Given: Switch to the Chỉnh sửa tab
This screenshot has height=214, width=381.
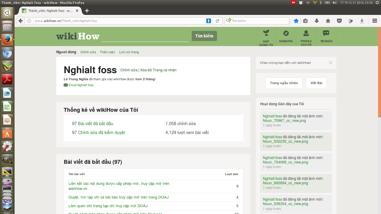Looking at the screenshot, I should 88,52.
